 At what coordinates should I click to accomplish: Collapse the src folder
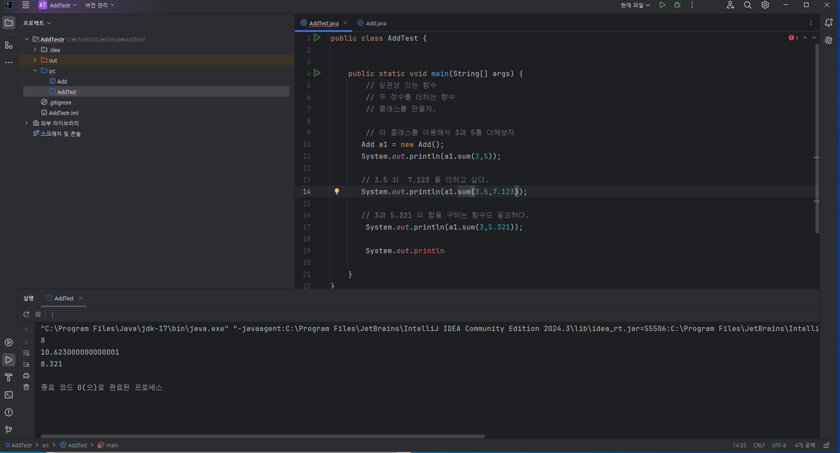[35, 71]
